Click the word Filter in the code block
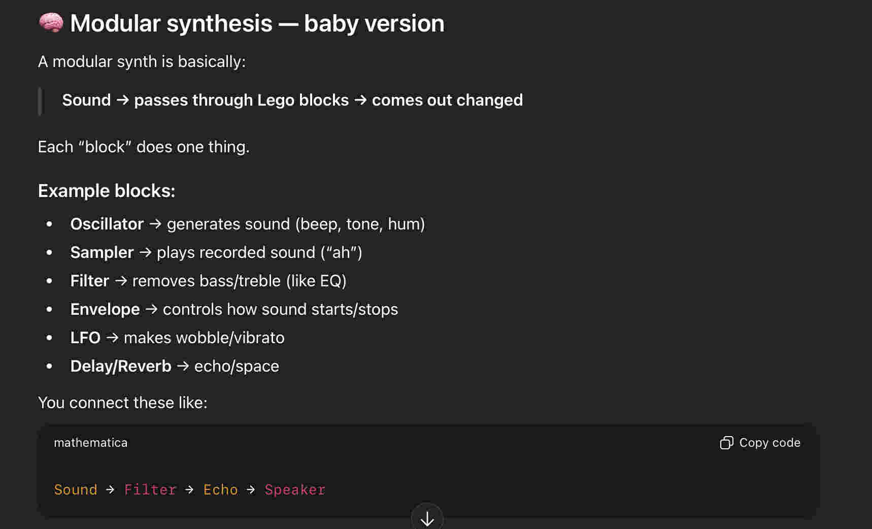 pyautogui.click(x=150, y=489)
